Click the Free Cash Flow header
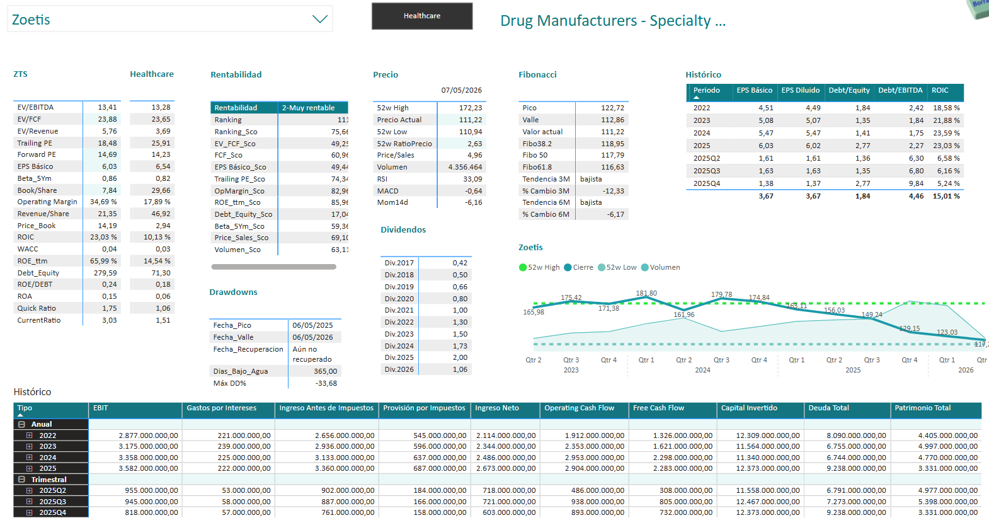This screenshot has height=525, width=989. click(x=673, y=410)
